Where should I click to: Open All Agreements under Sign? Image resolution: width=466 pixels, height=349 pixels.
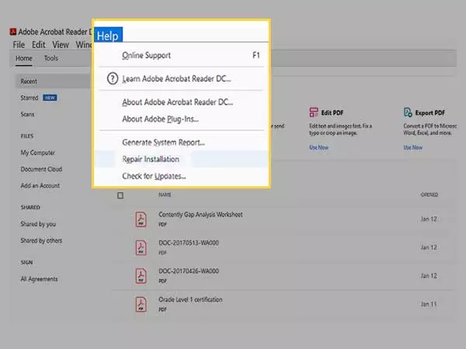point(39,279)
